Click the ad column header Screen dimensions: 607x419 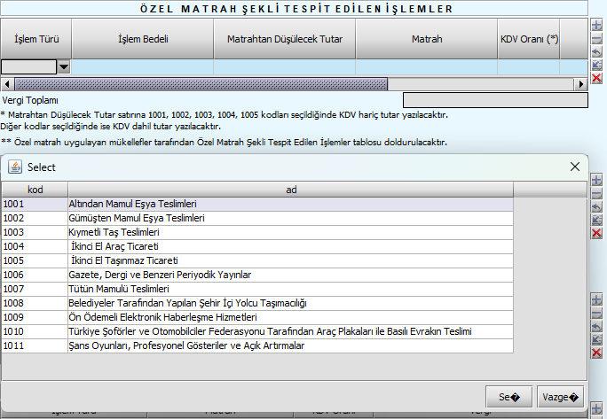coord(291,190)
